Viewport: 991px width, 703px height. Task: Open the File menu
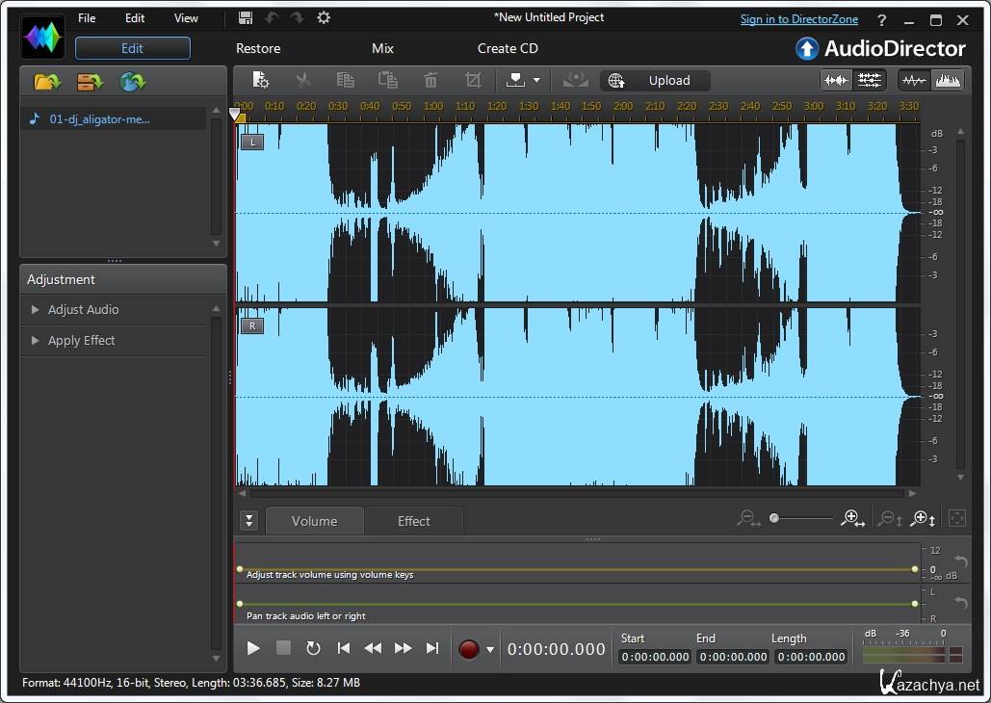(x=87, y=18)
